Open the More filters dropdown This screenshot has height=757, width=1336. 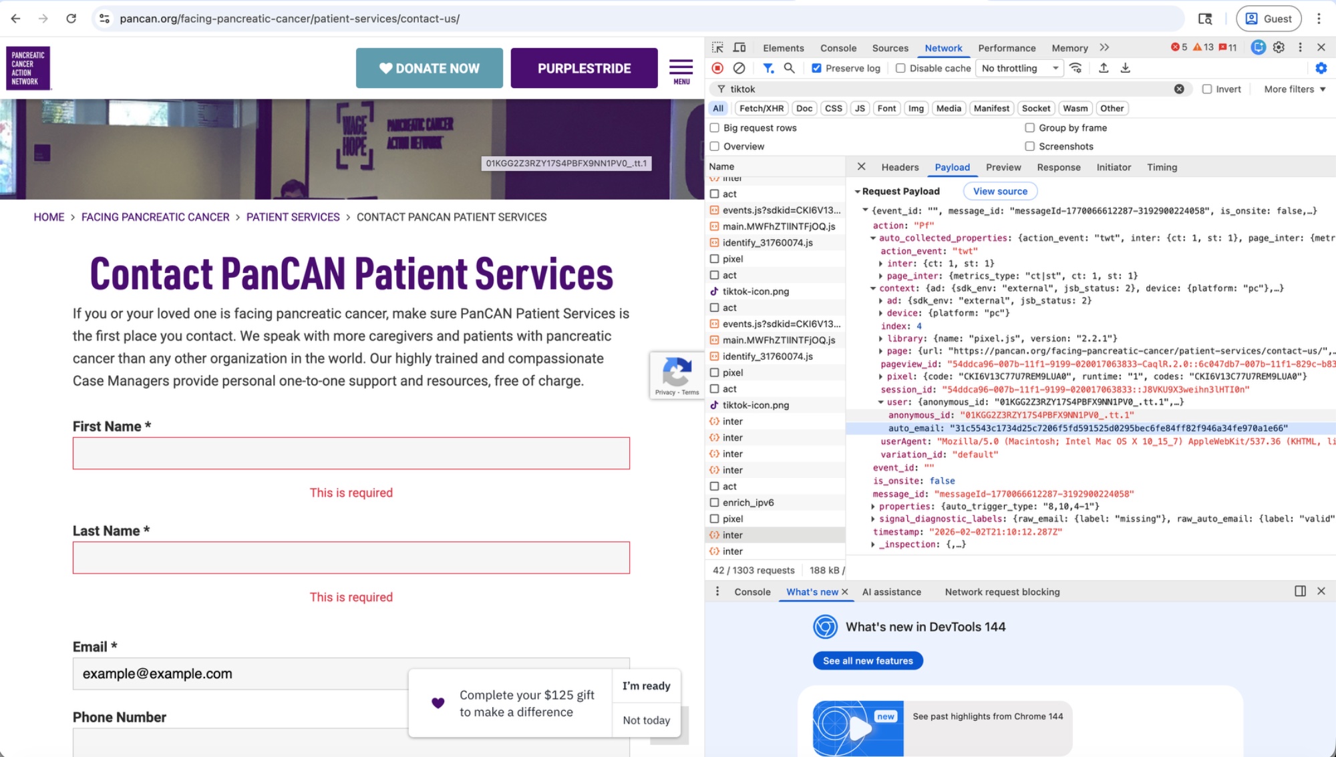[1294, 89]
